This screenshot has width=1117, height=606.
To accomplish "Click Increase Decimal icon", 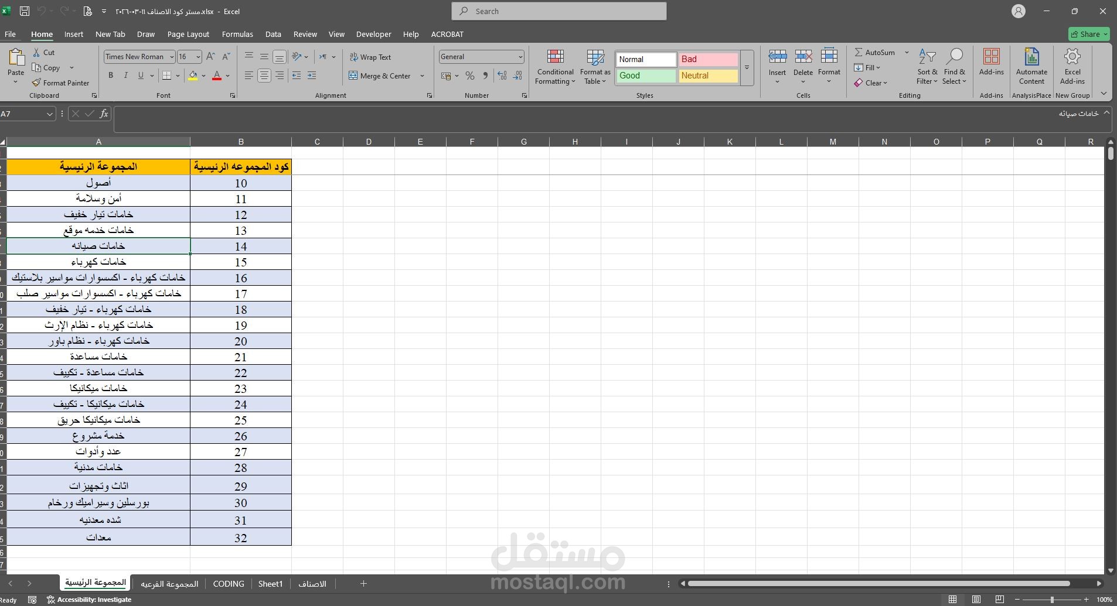I will (502, 76).
